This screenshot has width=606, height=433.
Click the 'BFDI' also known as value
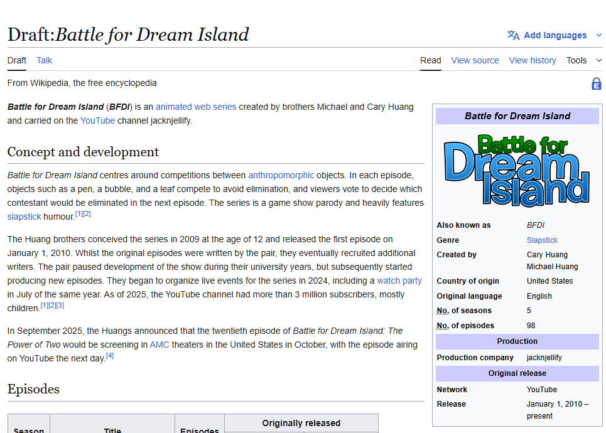[x=535, y=225]
